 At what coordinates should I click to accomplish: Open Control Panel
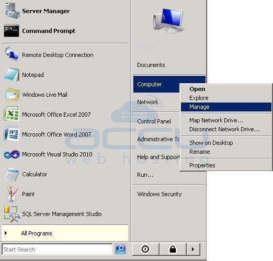coord(154,121)
